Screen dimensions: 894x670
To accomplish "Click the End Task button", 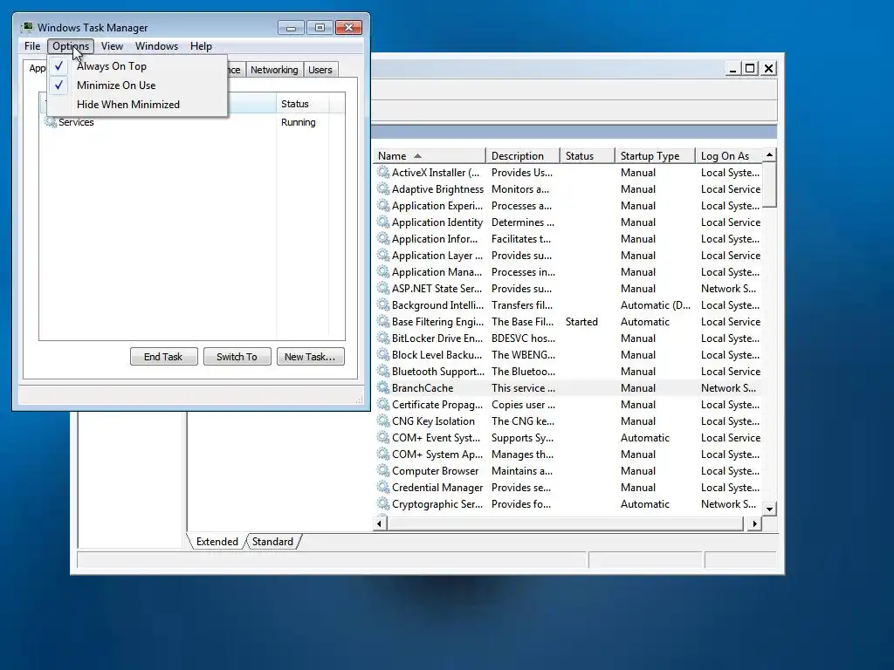I will 163,357.
